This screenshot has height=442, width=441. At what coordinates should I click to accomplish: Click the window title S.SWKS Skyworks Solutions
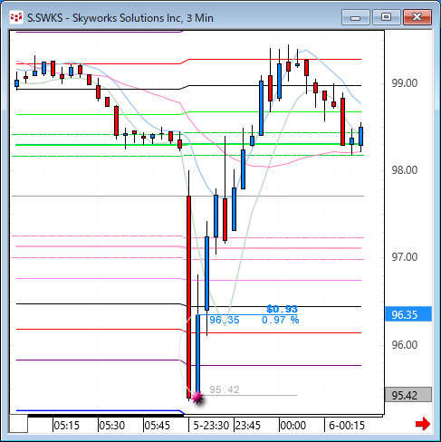pyautogui.click(x=120, y=18)
